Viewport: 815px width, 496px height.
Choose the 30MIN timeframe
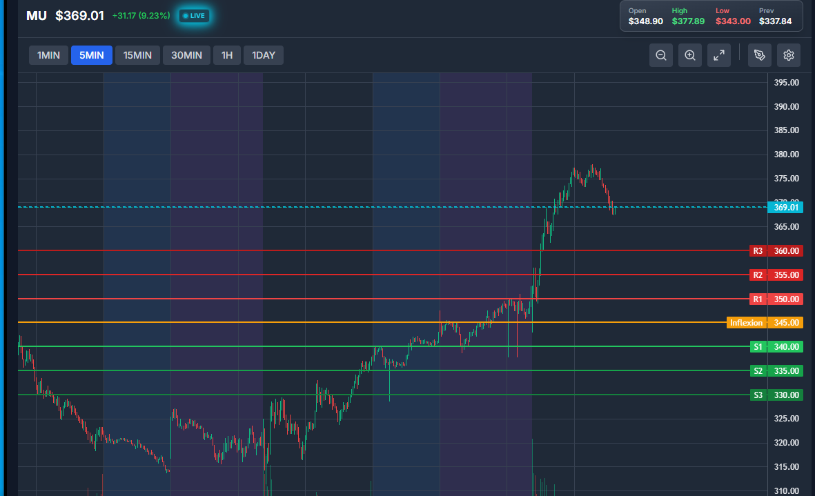click(186, 55)
